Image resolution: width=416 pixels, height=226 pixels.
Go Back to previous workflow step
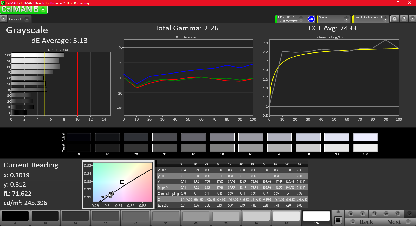click(362, 222)
